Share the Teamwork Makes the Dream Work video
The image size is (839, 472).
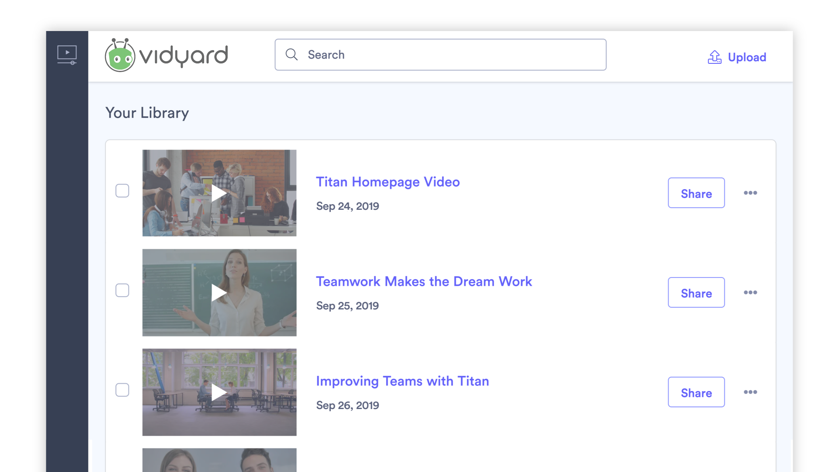[696, 292]
